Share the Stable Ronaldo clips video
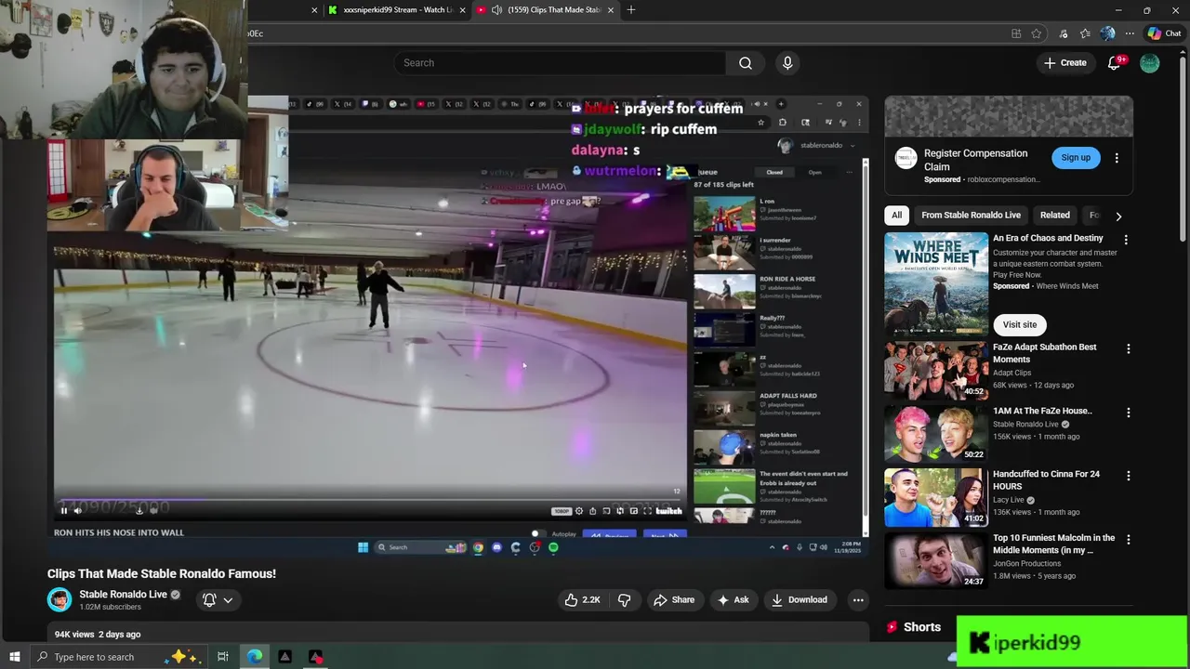The width and height of the screenshot is (1190, 669). coord(674,600)
